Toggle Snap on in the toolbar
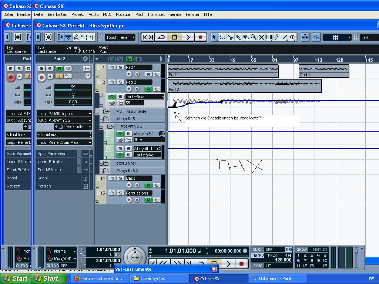The height and width of the screenshot is (284, 379). (316, 37)
